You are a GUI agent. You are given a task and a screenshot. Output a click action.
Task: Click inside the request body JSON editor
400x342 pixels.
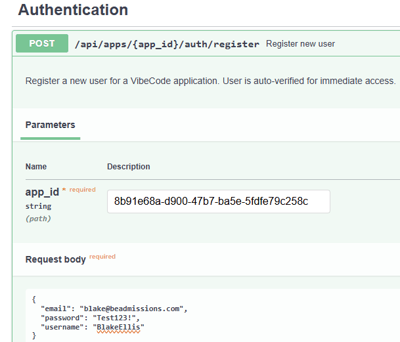pos(263,315)
